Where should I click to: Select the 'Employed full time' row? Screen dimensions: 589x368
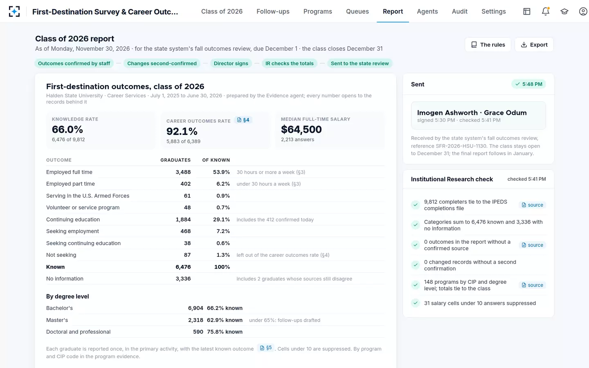point(216,172)
